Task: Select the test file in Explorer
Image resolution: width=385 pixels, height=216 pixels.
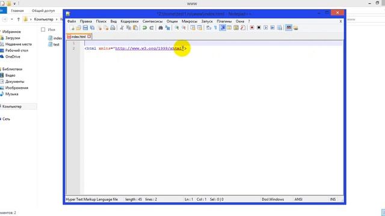Action: (54, 44)
